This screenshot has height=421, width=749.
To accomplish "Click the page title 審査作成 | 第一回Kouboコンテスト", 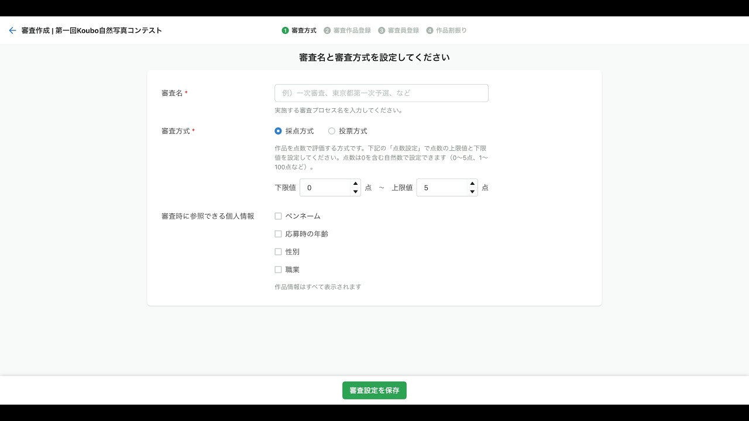I will (x=92, y=30).
